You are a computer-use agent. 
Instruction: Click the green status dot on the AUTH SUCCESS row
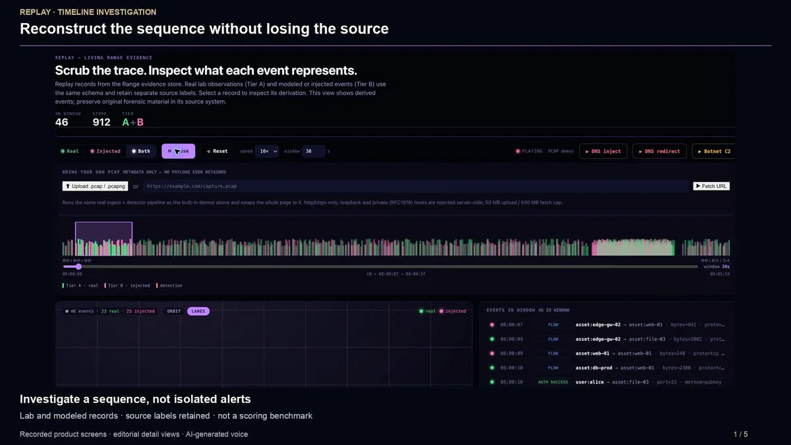tap(492, 382)
